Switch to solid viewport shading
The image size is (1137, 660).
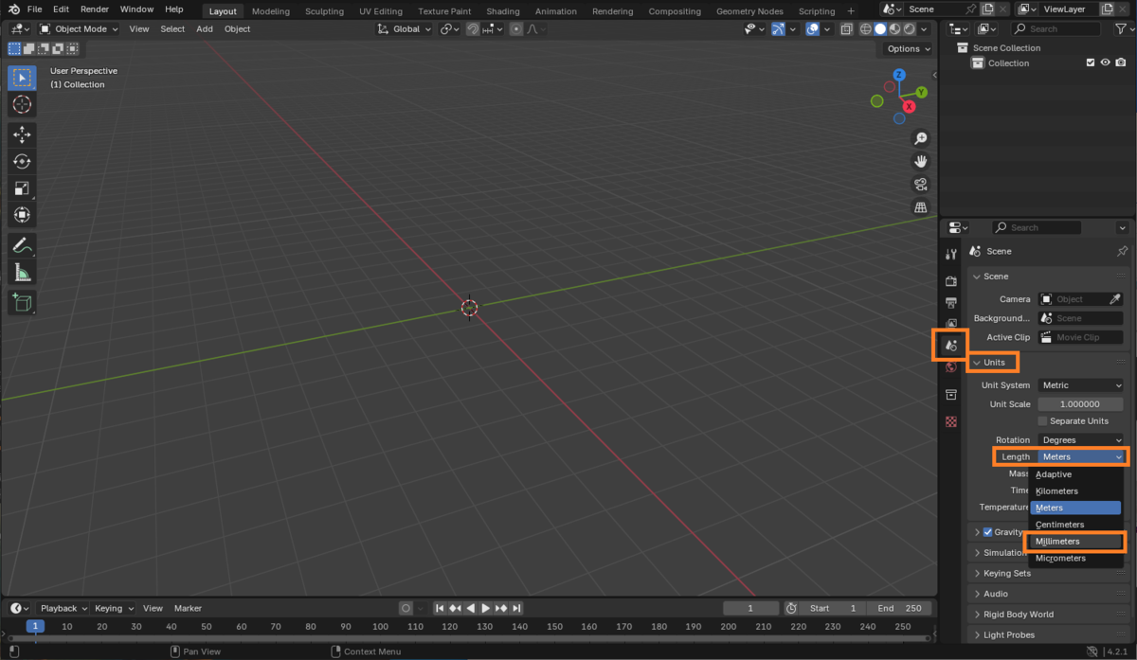[x=880, y=29]
